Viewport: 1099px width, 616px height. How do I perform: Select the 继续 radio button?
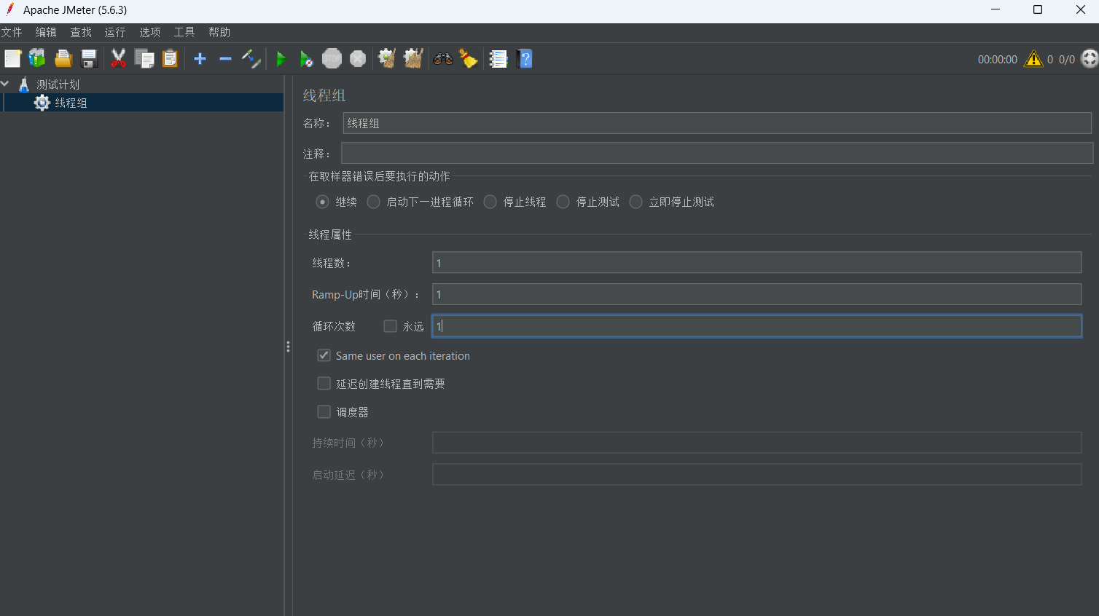point(322,202)
